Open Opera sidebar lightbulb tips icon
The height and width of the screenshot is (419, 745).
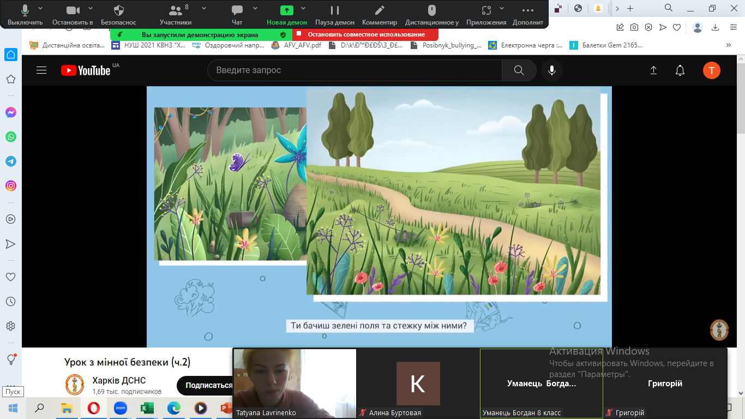[11, 360]
